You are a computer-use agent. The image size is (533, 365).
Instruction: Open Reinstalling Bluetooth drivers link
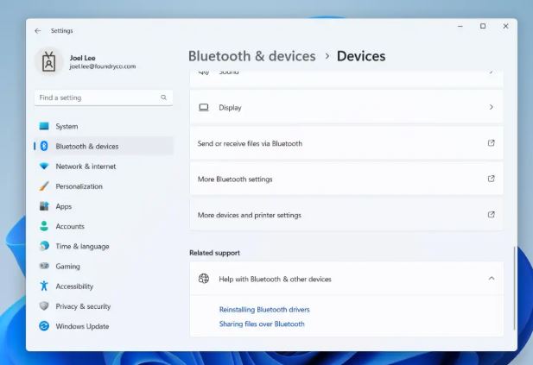264,309
